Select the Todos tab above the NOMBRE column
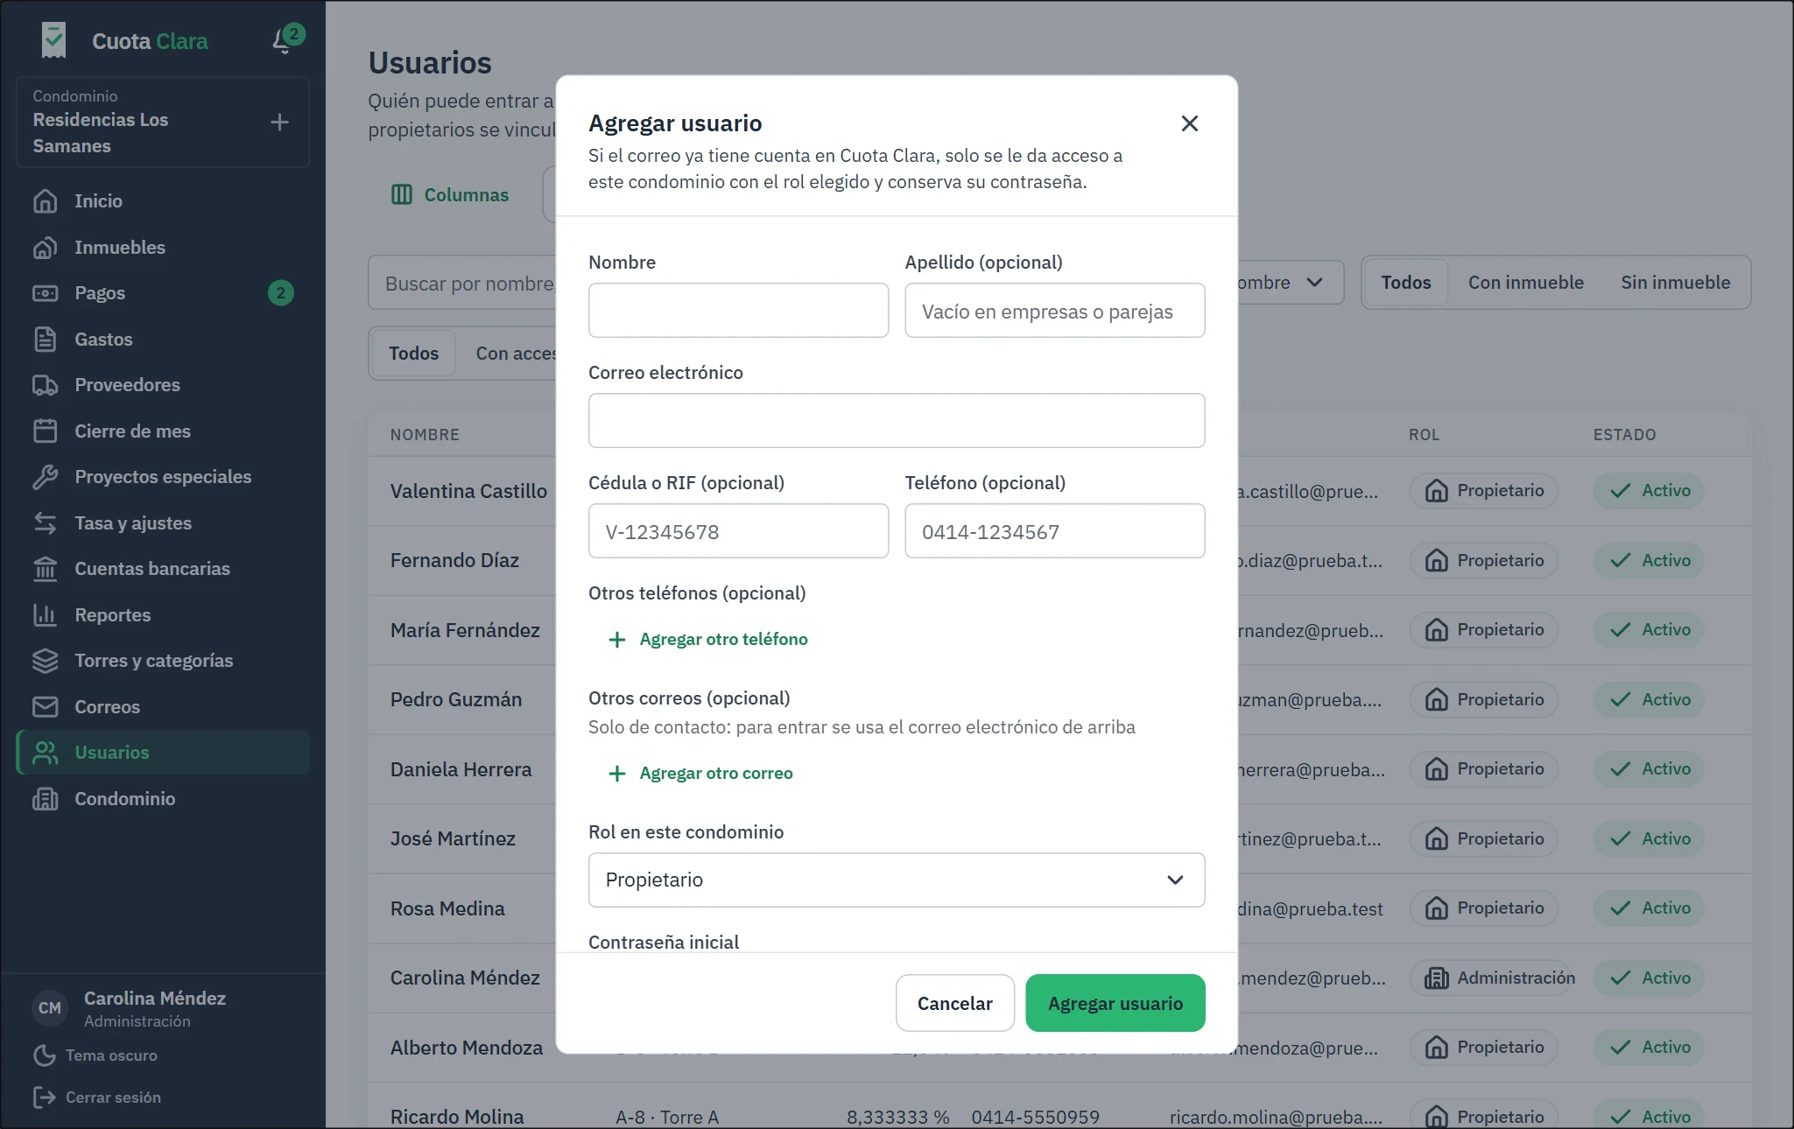 (x=413, y=354)
